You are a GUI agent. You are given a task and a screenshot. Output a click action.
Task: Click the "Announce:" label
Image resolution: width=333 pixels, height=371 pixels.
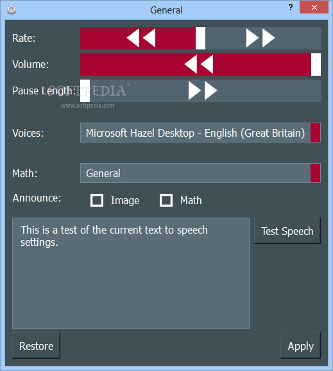37,198
